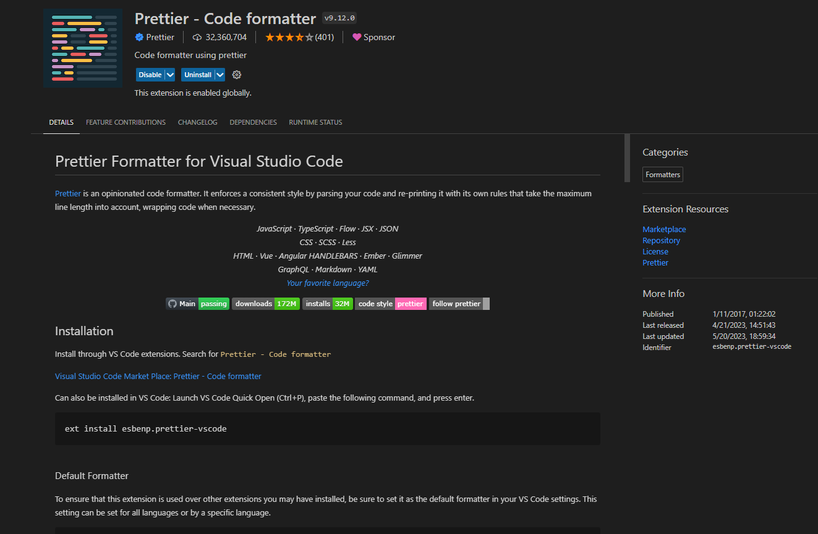
Task: Click the Prettier link in the description paragraph
Action: click(x=68, y=193)
